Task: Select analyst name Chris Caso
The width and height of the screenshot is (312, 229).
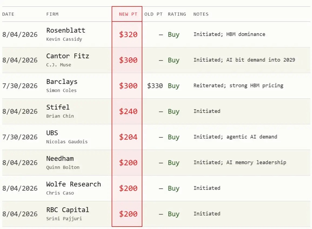Action: [60, 193]
